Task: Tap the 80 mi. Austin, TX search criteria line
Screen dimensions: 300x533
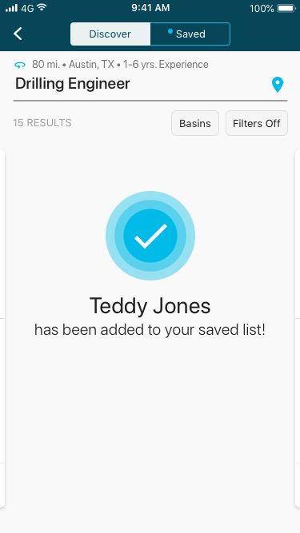Action: (x=120, y=64)
